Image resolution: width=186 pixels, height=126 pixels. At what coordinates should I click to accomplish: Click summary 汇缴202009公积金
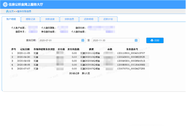90,61
